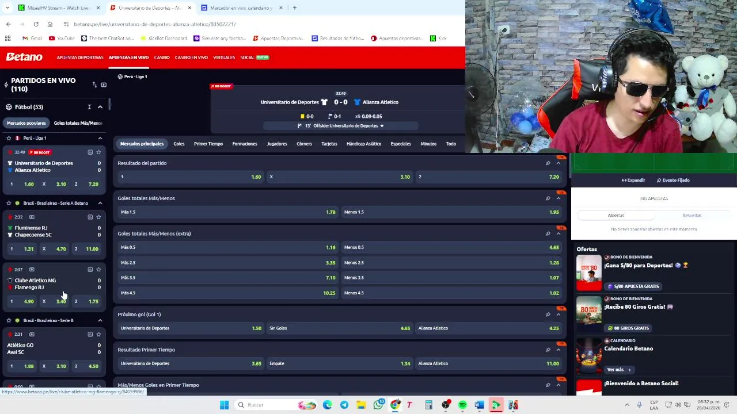Open stats icon for Fluminense match card
Screen dimensions: 737x414
pyautogui.click(x=90, y=217)
